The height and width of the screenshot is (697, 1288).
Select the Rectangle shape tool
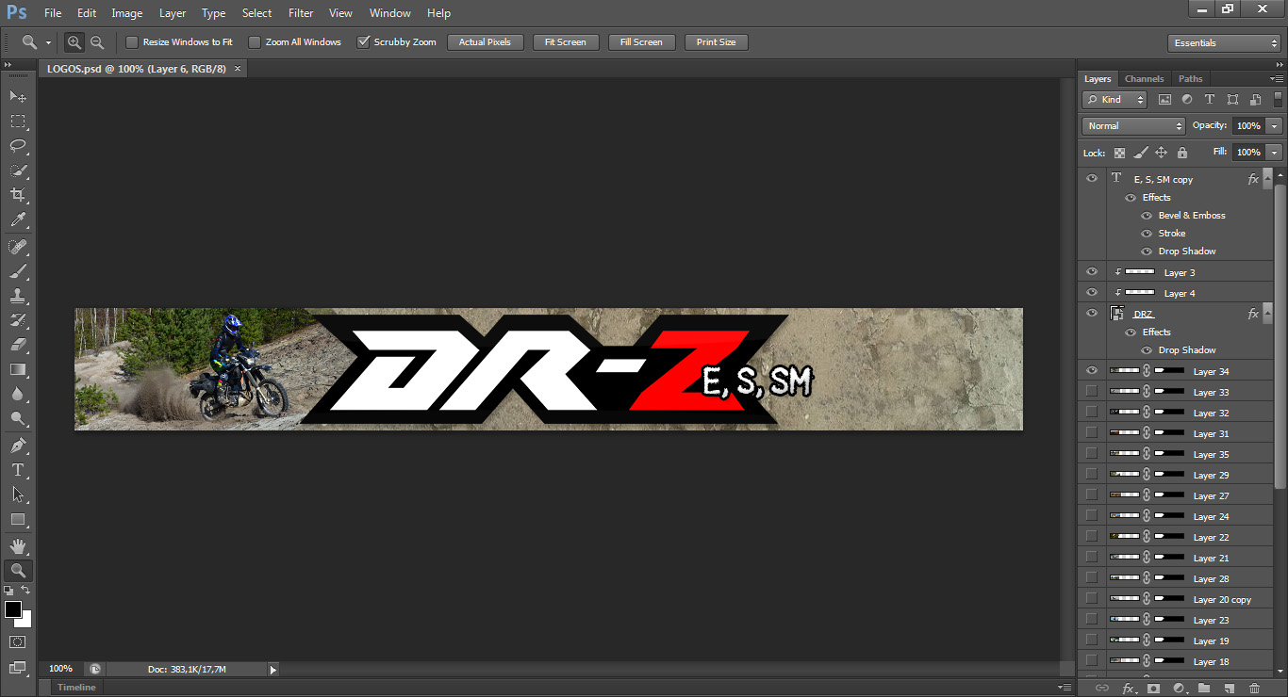tap(18, 519)
